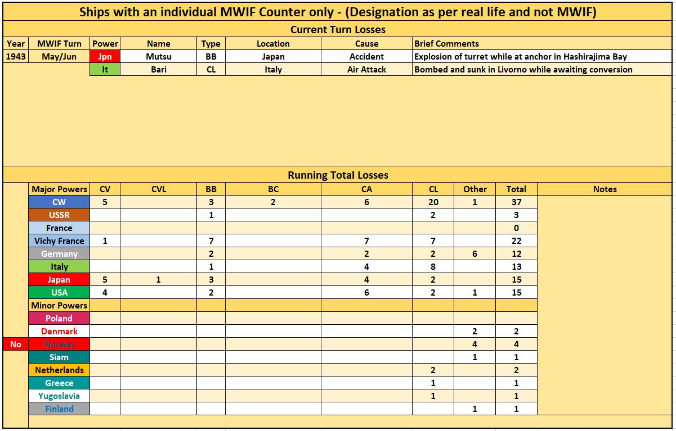Select the 'Denmark' minor power cell

(x=59, y=332)
